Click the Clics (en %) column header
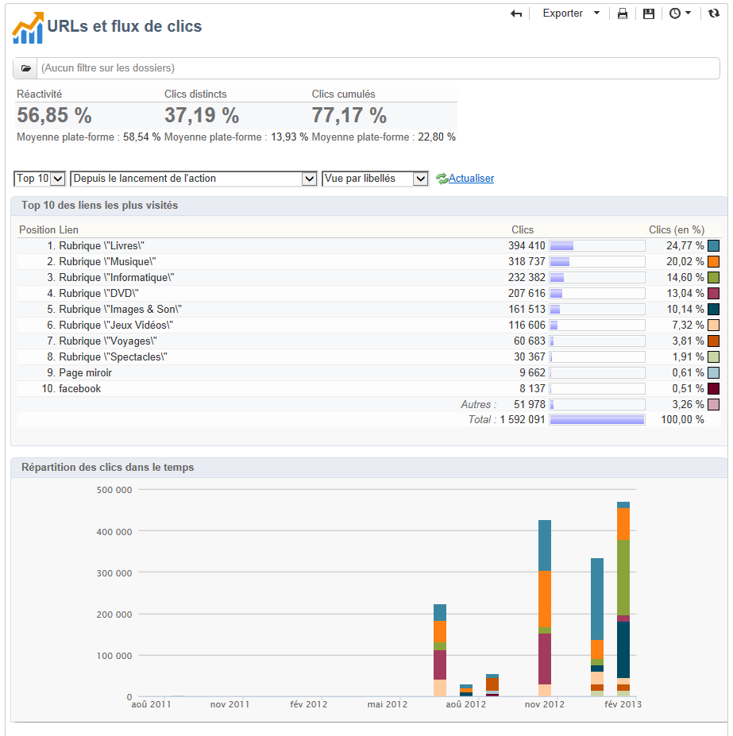This screenshot has height=736, width=733. tap(676, 230)
